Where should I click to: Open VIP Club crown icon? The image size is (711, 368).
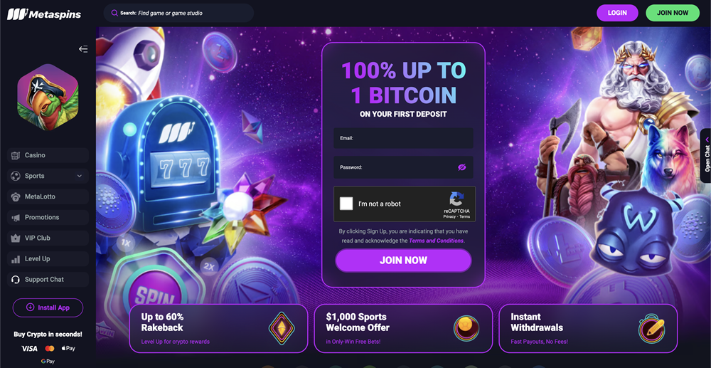click(x=16, y=238)
